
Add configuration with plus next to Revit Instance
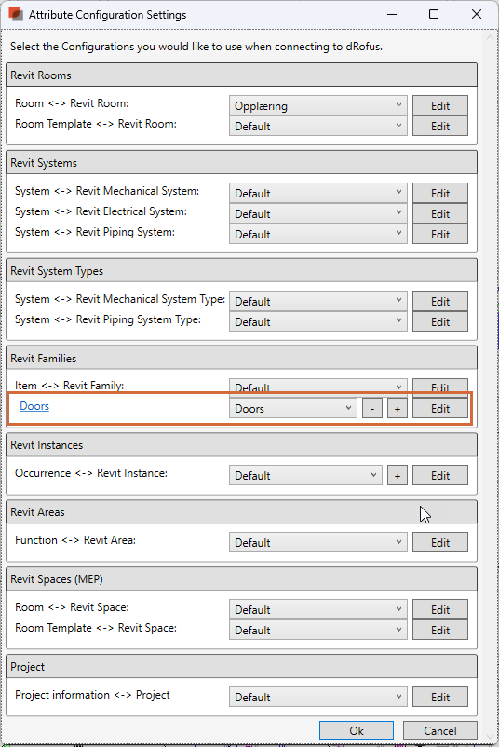click(398, 475)
